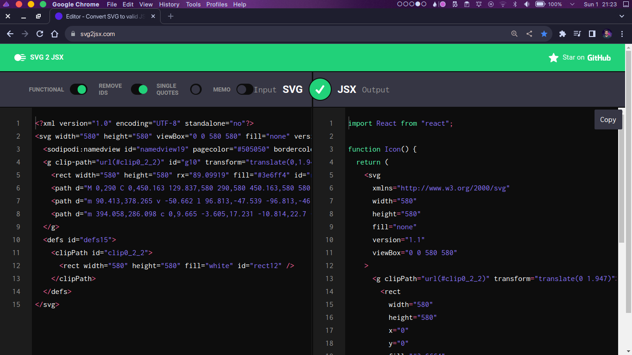
Task: Click the SVG 2 JSX title text
Action: [x=47, y=57]
